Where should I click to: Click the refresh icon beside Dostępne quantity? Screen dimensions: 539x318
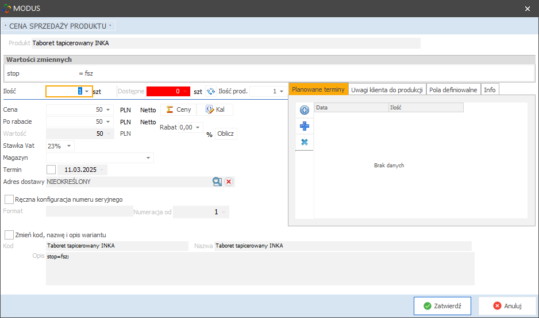210,91
